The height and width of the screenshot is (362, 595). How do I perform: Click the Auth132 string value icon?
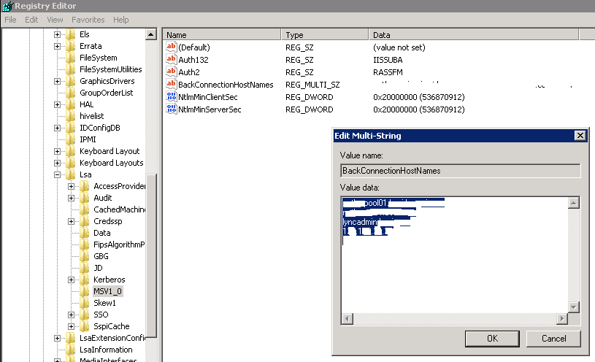tap(172, 60)
